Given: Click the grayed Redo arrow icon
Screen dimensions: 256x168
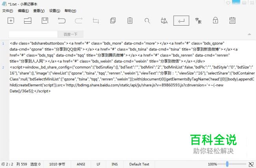Looking at the screenshot, I should click(79, 21).
